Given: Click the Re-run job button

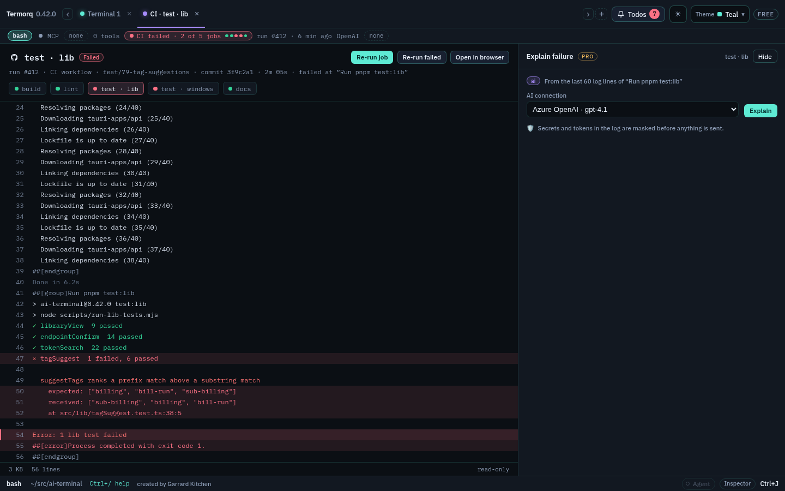Looking at the screenshot, I should [x=372, y=57].
